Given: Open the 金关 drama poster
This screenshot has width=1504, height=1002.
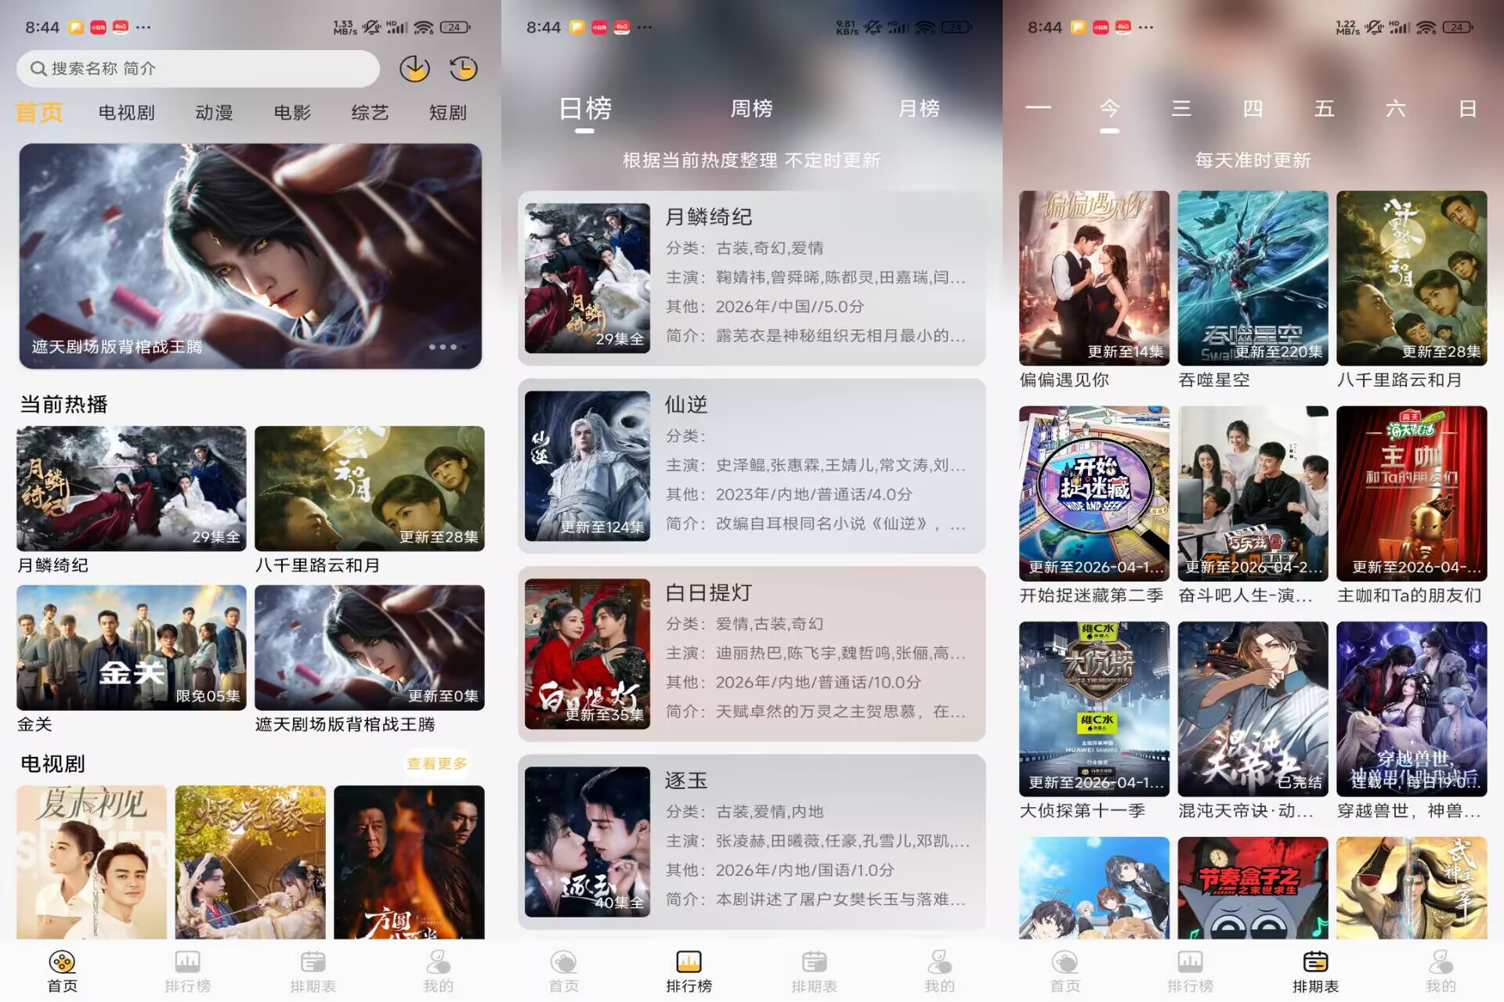Looking at the screenshot, I should coord(131,648).
